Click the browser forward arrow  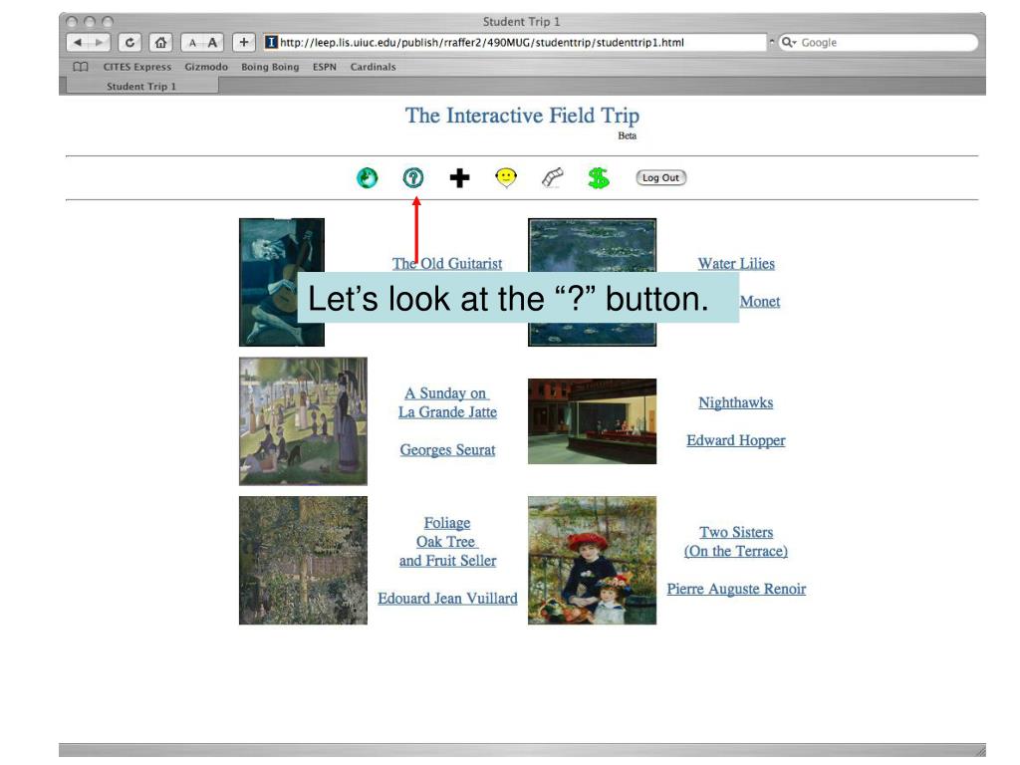[99, 42]
